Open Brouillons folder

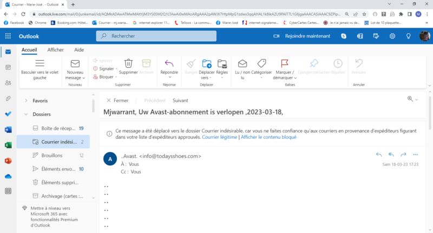tap(53, 156)
